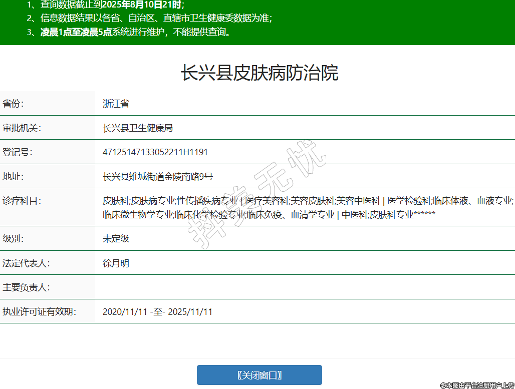515x389 pixels.
Task: Click the level value 未定级
Action: [x=116, y=238]
